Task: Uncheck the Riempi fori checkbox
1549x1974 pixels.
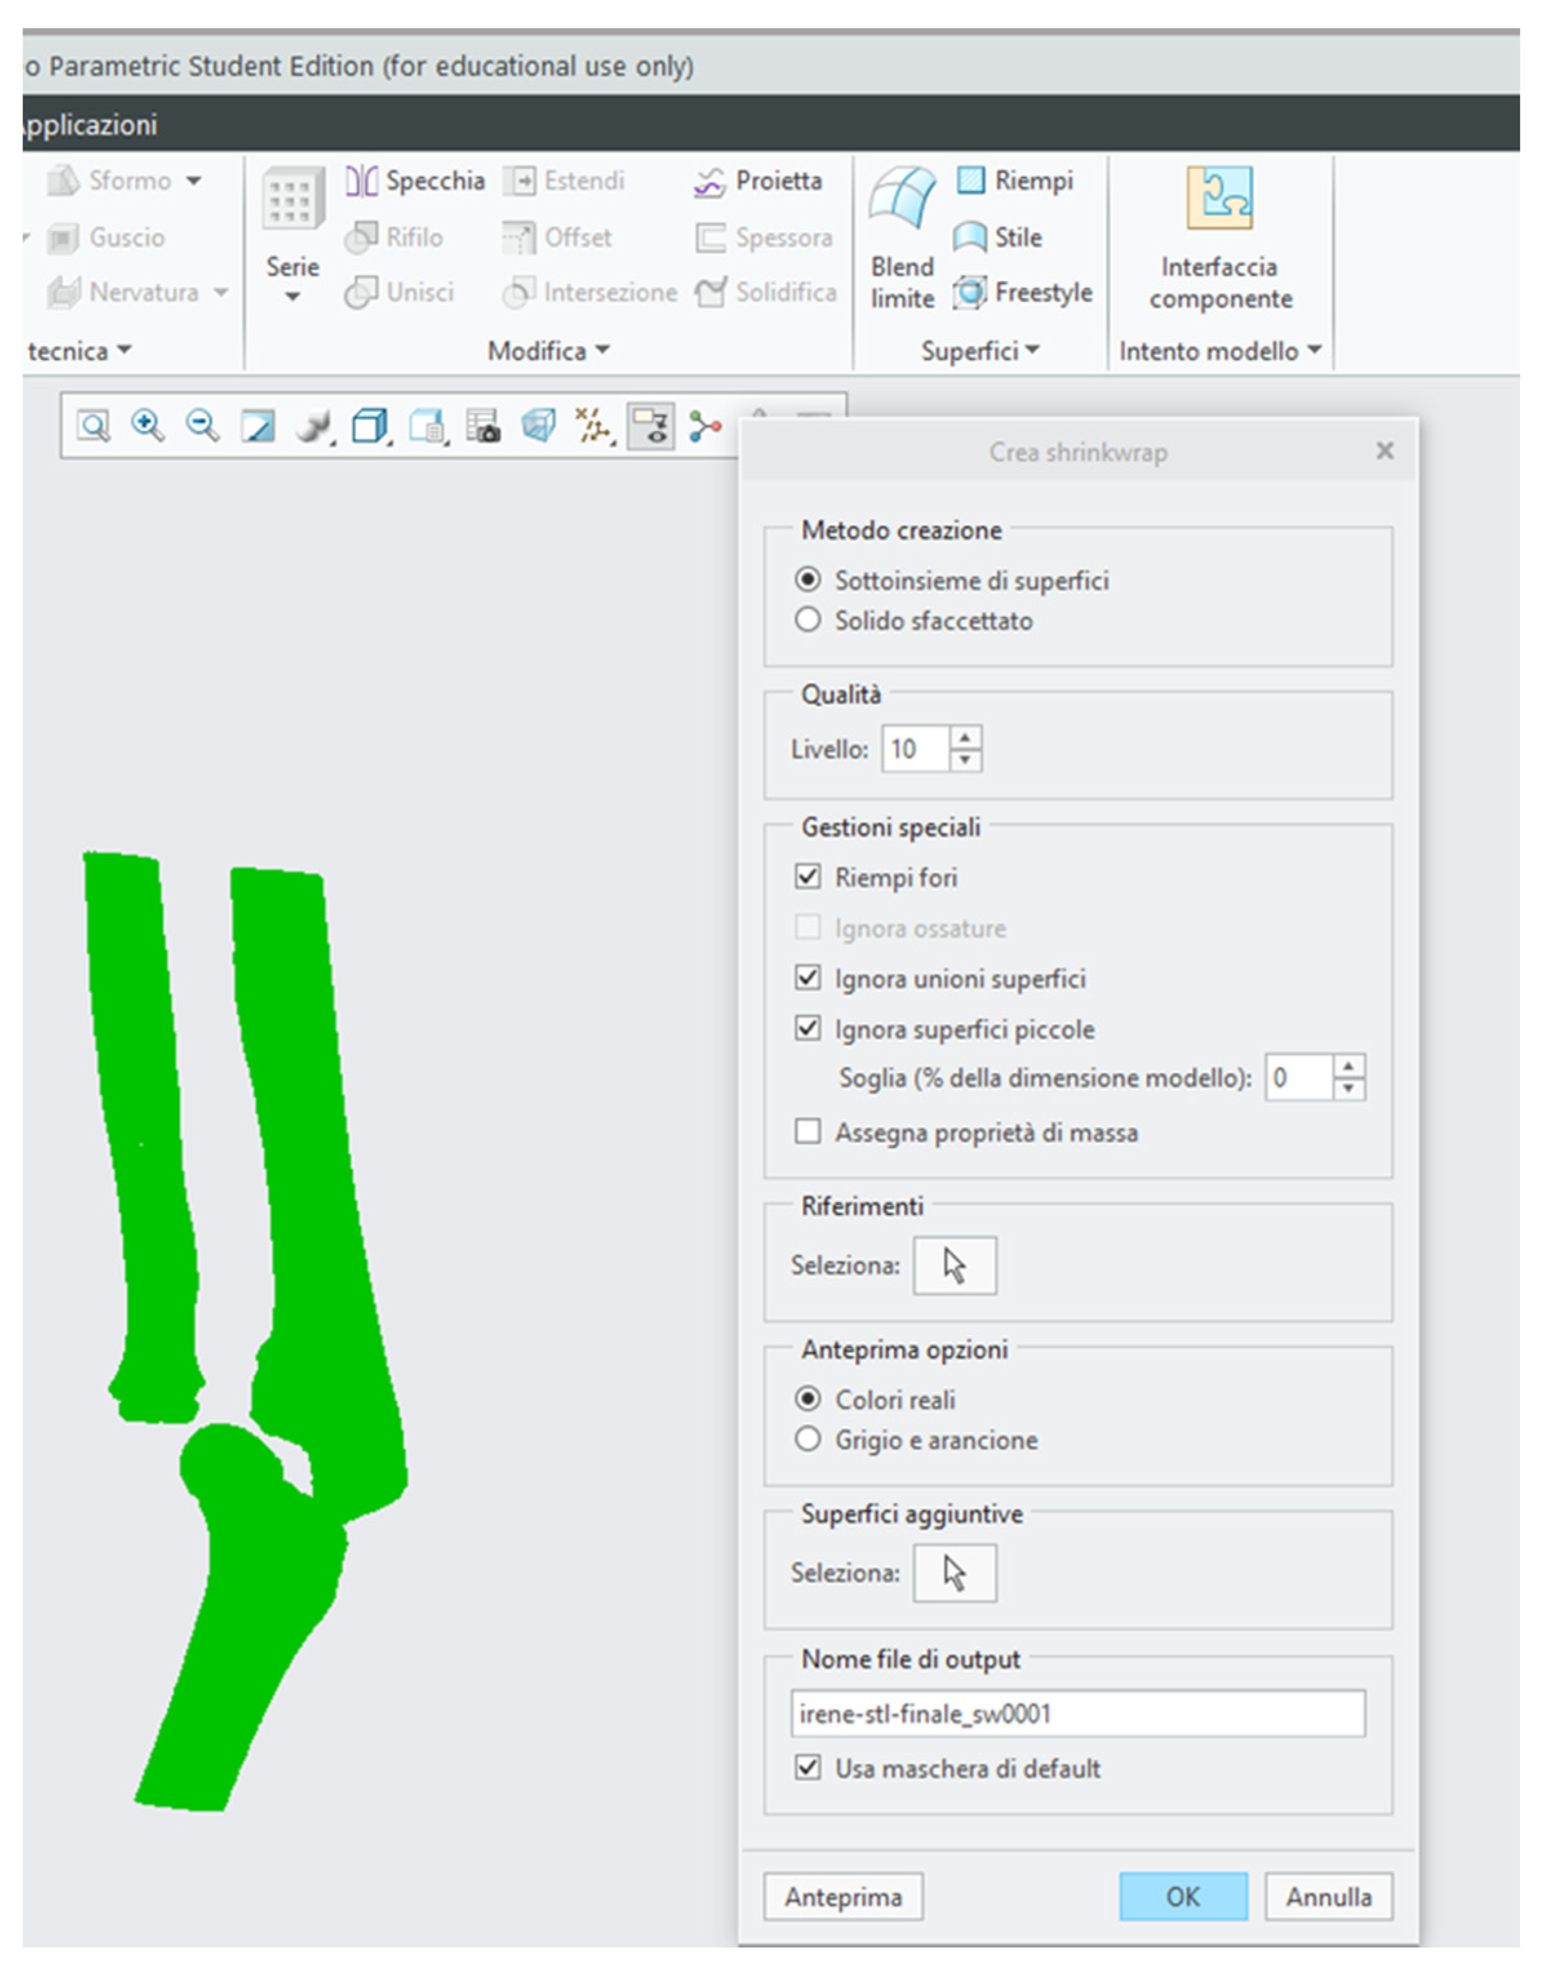Action: 807,877
